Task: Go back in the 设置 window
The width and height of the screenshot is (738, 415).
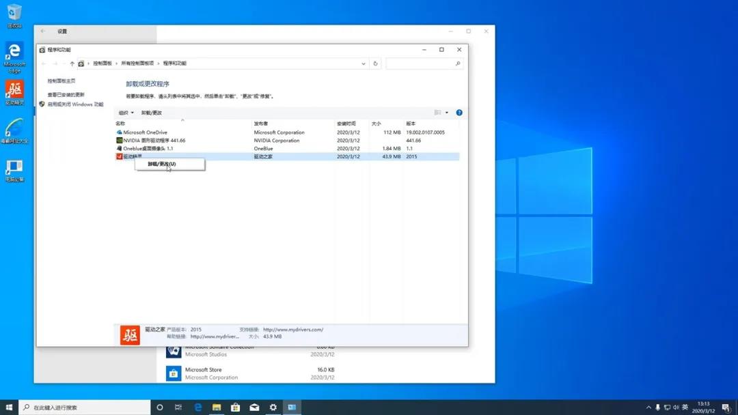Action: tap(43, 31)
